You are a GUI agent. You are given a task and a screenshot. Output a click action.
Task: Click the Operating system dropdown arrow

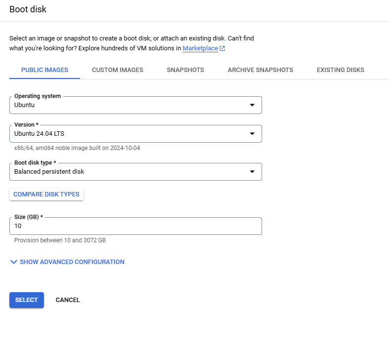252,105
